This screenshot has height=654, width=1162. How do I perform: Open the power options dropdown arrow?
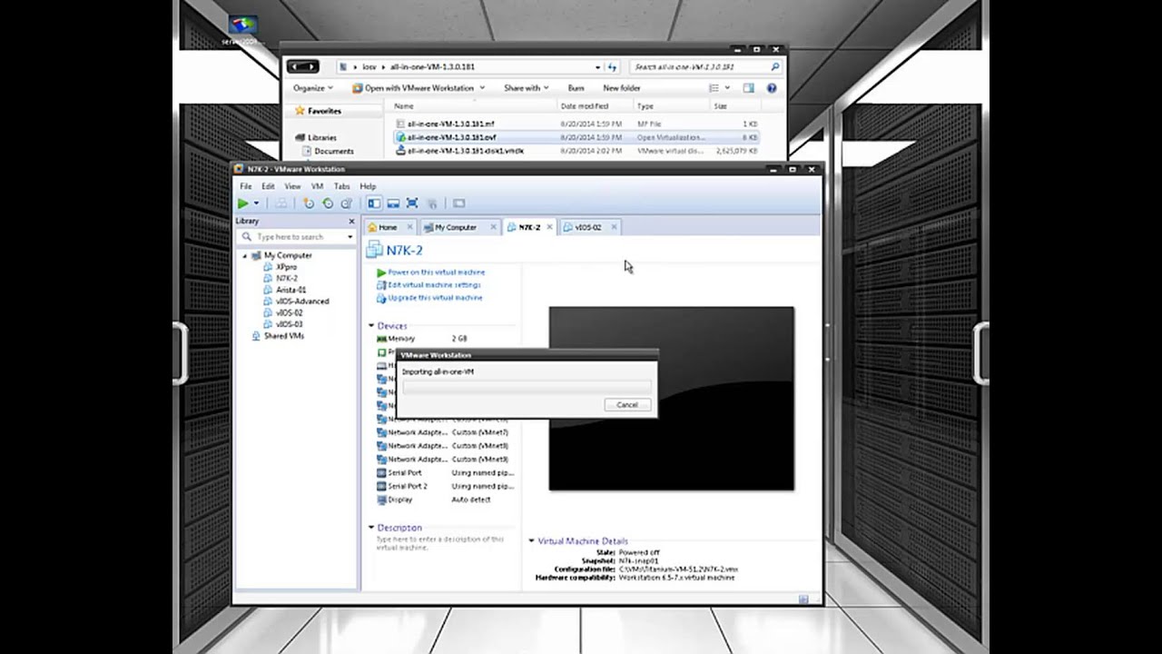pyautogui.click(x=257, y=203)
